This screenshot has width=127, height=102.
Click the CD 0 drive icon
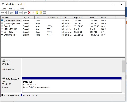[4, 61]
